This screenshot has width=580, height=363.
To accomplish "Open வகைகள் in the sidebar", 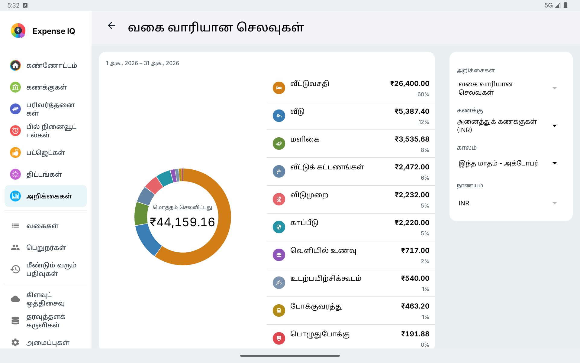I will point(46,226).
